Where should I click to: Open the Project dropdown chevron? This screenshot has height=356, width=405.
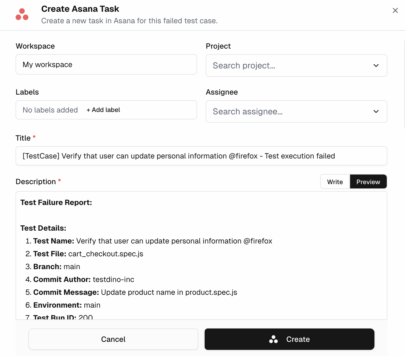pyautogui.click(x=376, y=65)
